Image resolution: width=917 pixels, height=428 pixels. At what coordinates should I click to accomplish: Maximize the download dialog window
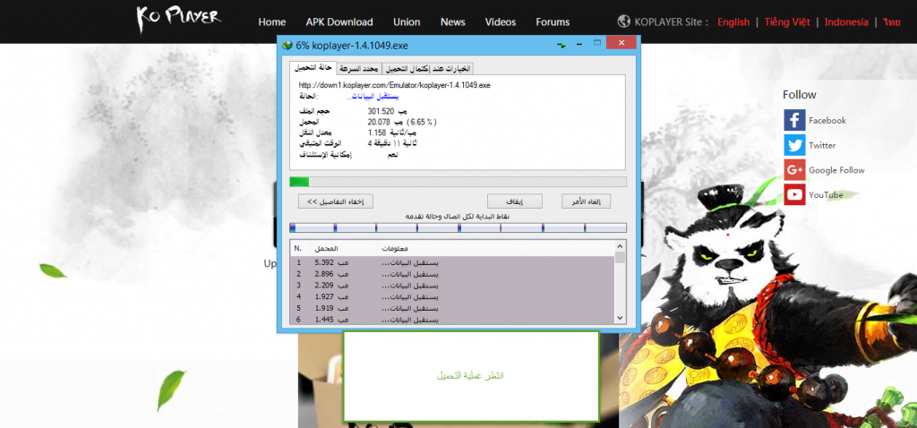click(597, 43)
